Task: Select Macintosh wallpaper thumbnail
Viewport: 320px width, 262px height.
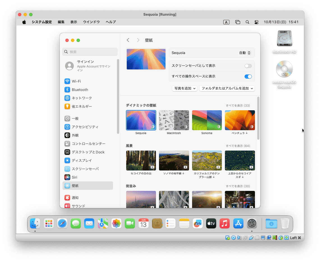Action: tap(174, 120)
